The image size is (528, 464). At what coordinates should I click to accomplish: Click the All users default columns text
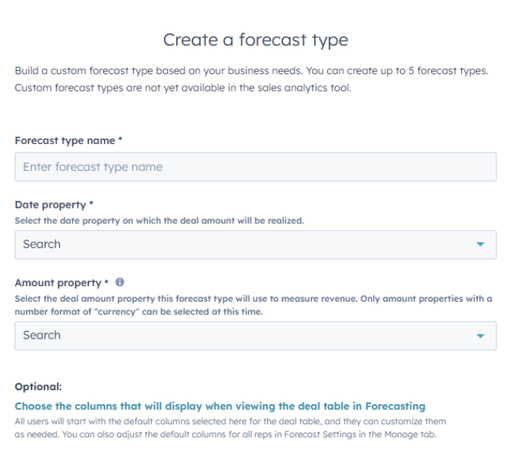230,422
